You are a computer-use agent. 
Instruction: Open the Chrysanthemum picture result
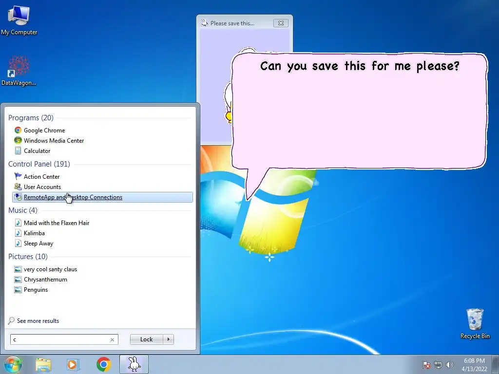click(x=102, y=279)
